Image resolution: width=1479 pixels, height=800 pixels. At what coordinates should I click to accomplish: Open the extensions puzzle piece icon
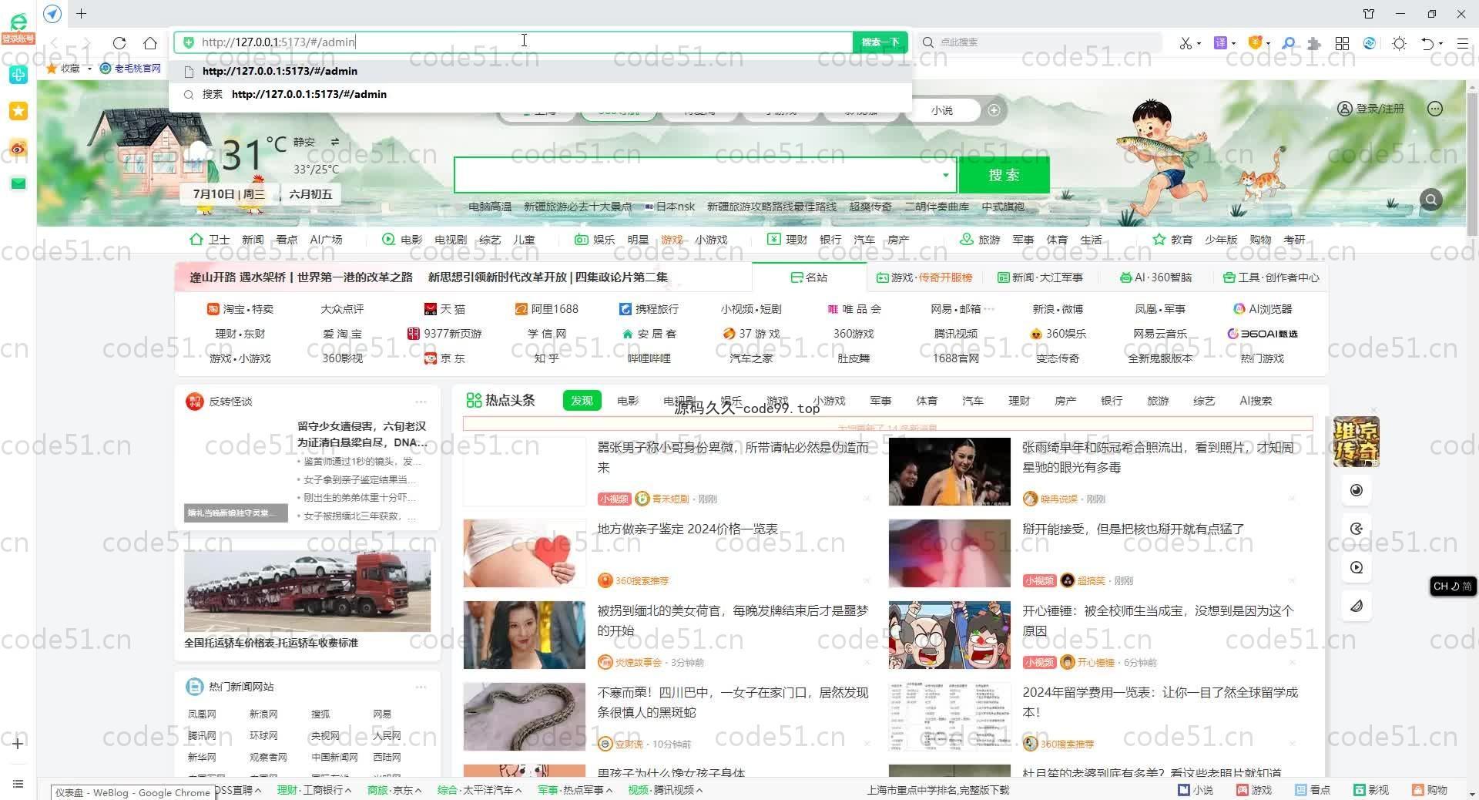click(x=1314, y=43)
